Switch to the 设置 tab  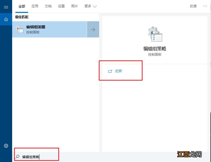tap(61, 6)
